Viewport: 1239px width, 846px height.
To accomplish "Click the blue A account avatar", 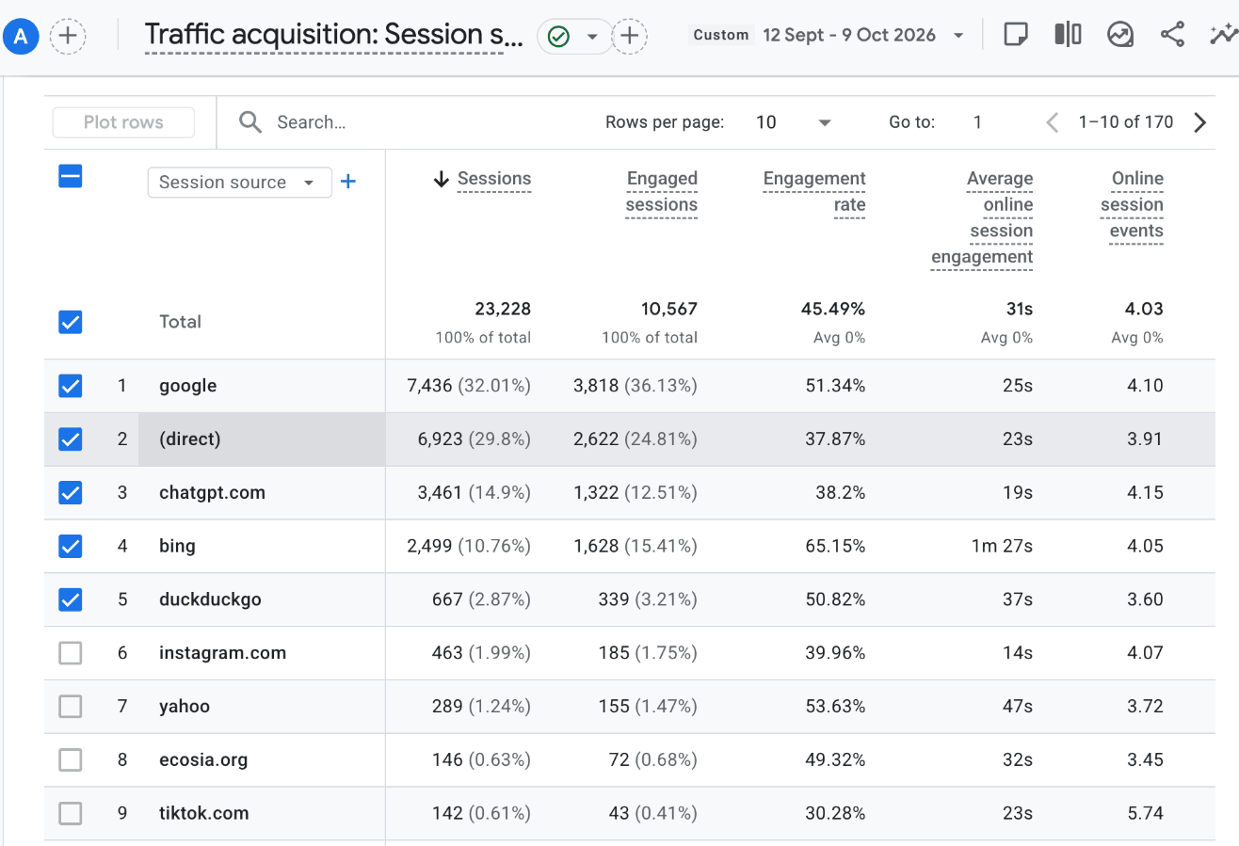I will pos(21,37).
